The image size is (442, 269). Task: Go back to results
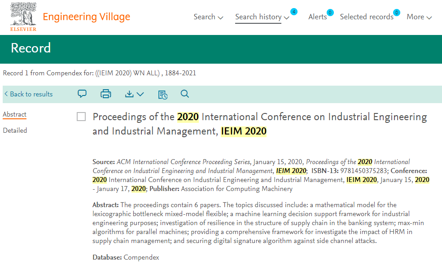tap(28, 94)
